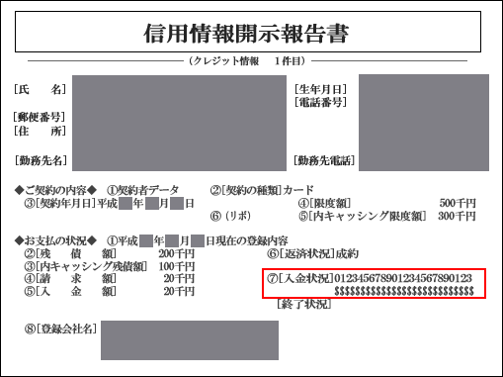
Task: Click the ①契約者データ text
Action: (x=143, y=190)
